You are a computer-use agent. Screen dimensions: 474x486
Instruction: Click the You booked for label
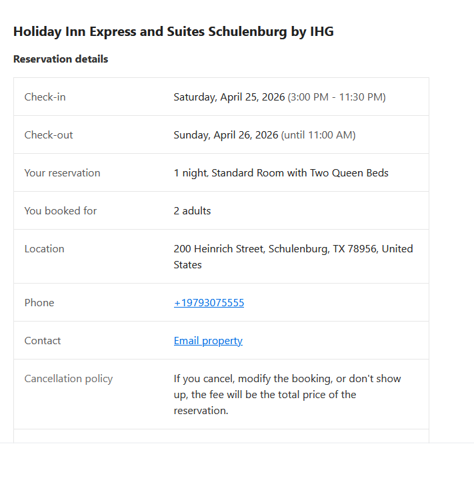pos(61,211)
